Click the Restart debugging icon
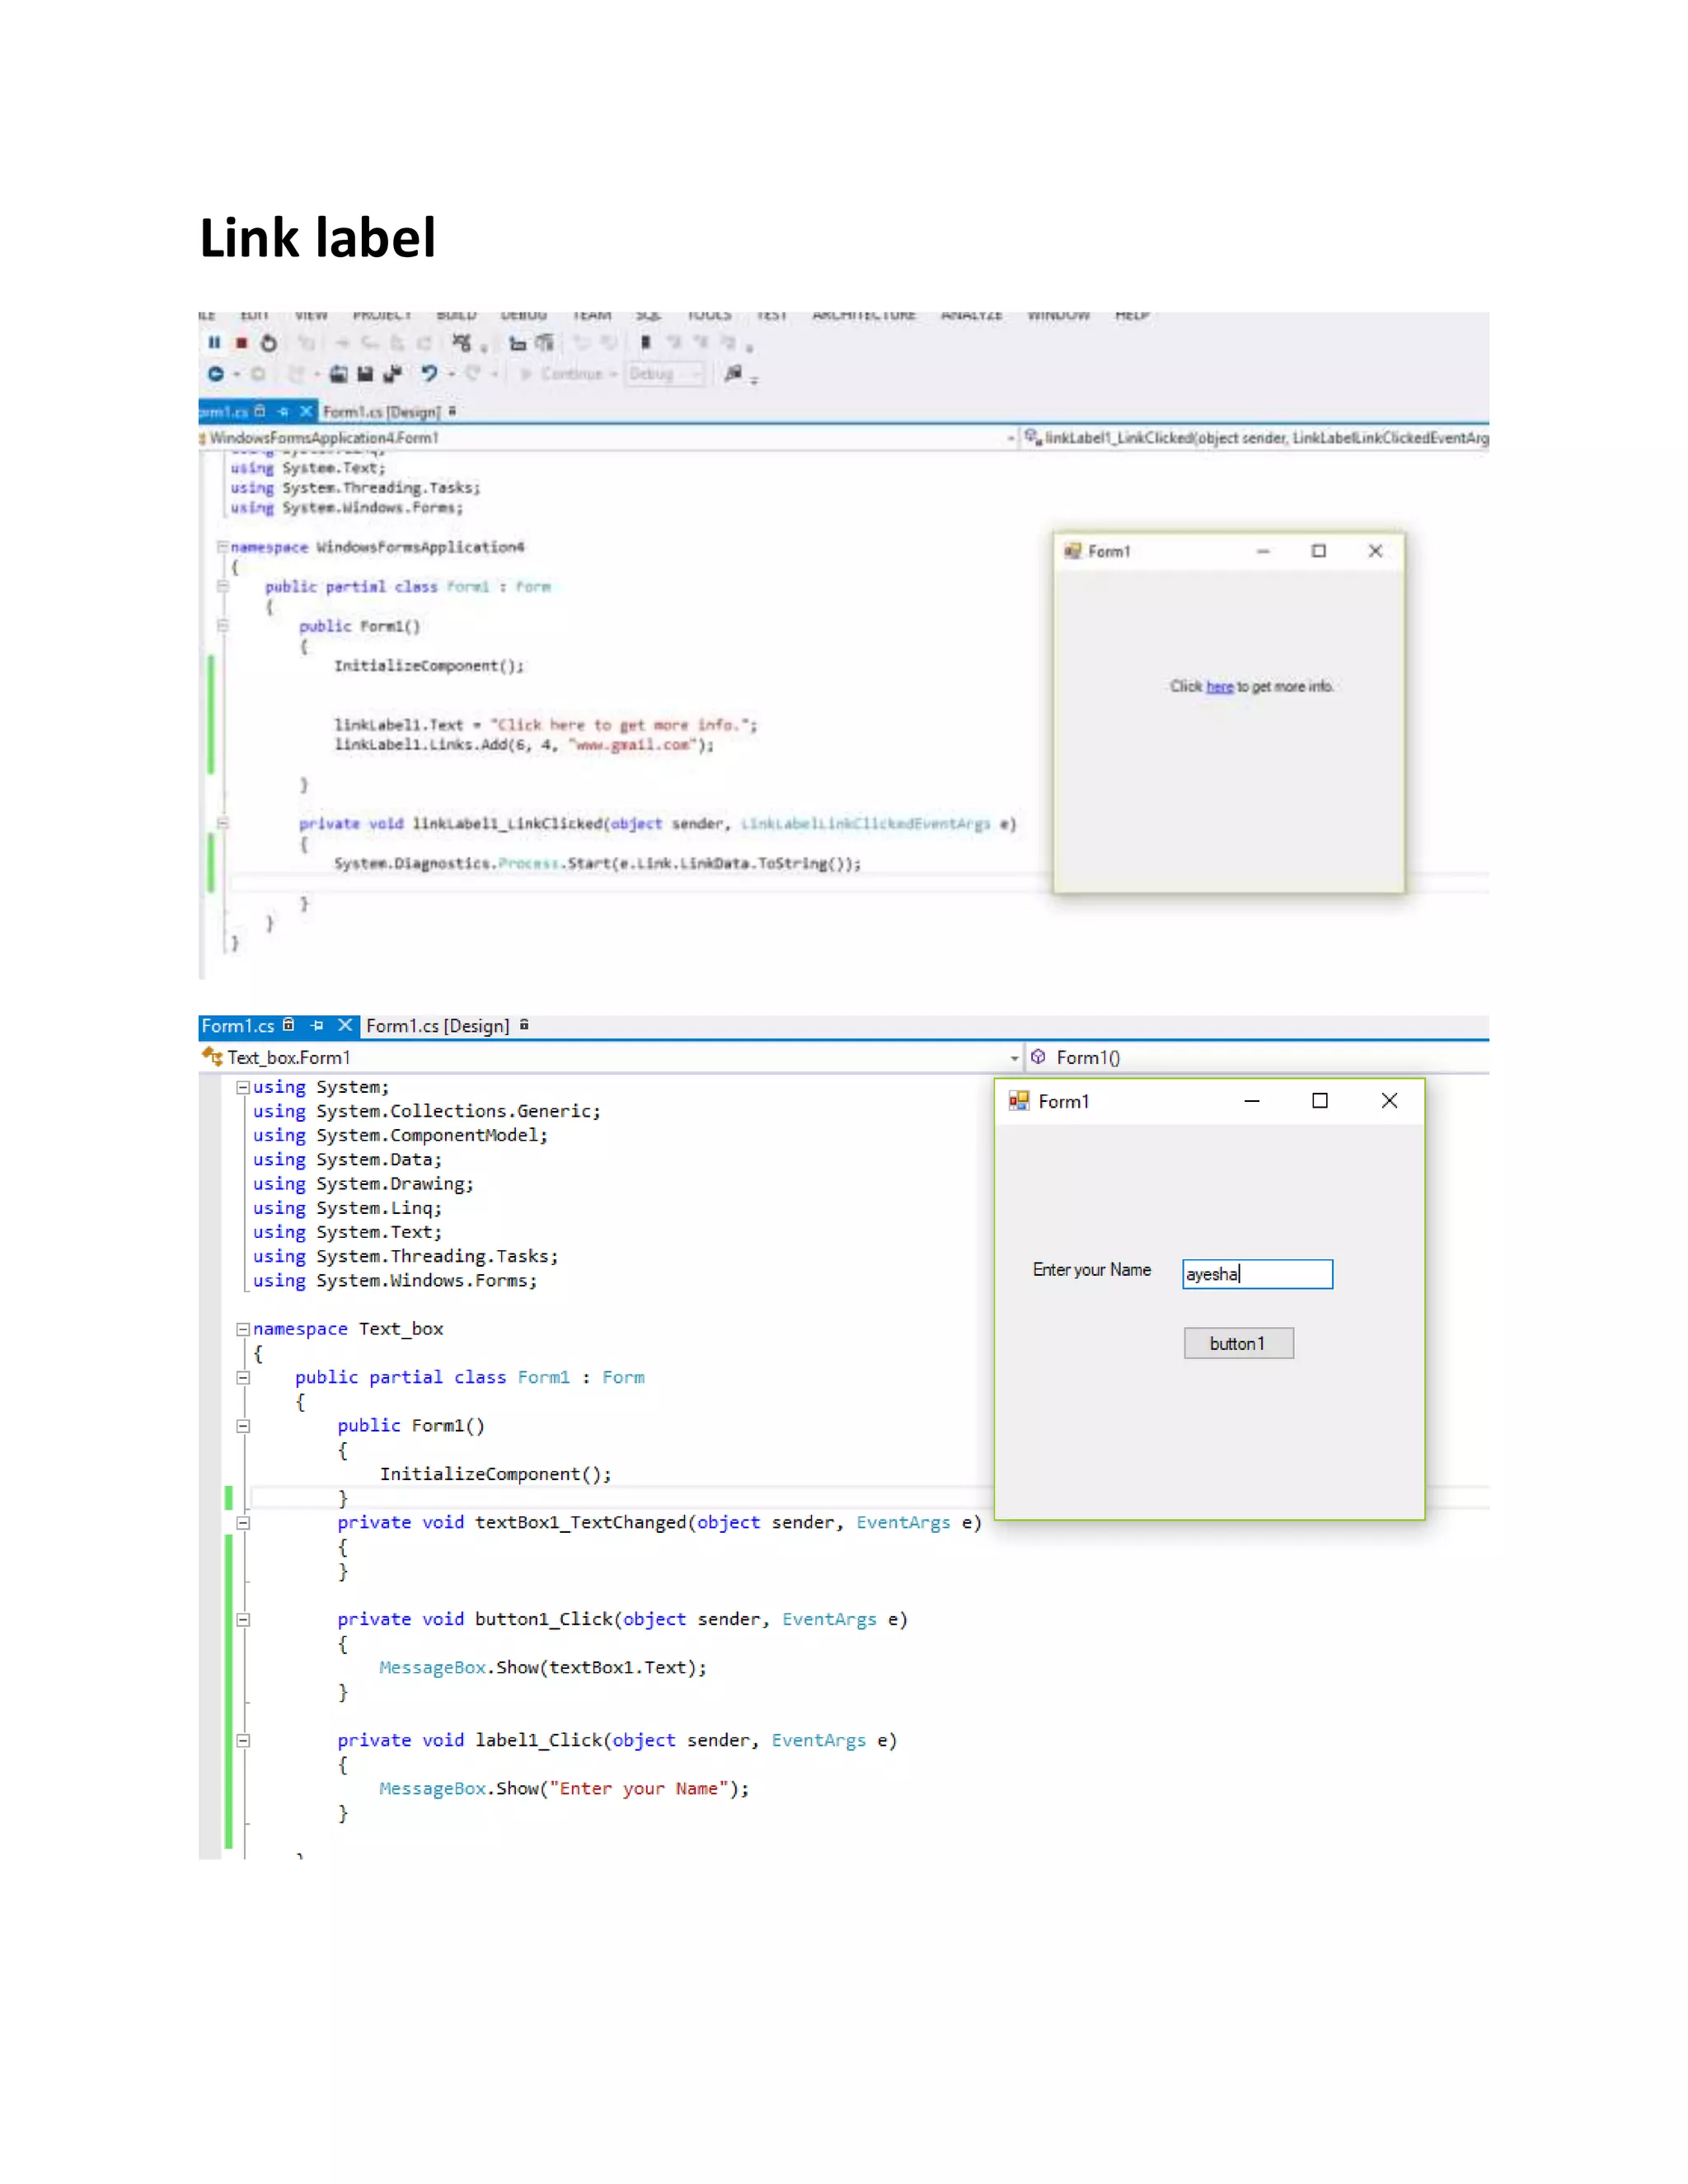This screenshot has height=2184, width=1688. (x=268, y=343)
